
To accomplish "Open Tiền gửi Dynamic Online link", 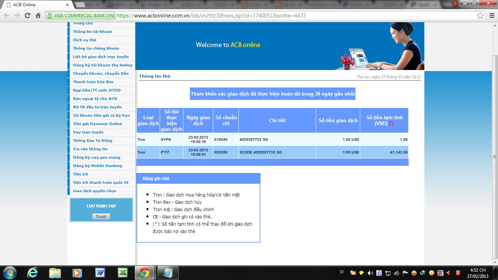I will (97, 124).
